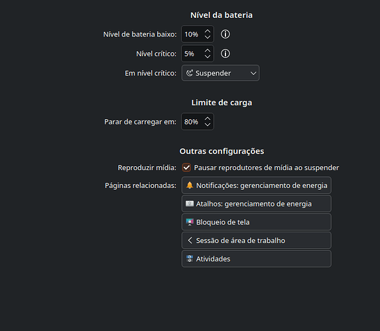Increase the charge limit stop percentage
This screenshot has height=331, width=380.
pos(208,118)
